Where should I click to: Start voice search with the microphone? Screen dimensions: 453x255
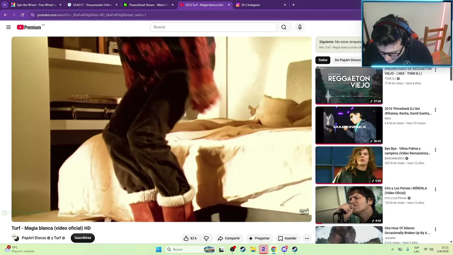300,27
